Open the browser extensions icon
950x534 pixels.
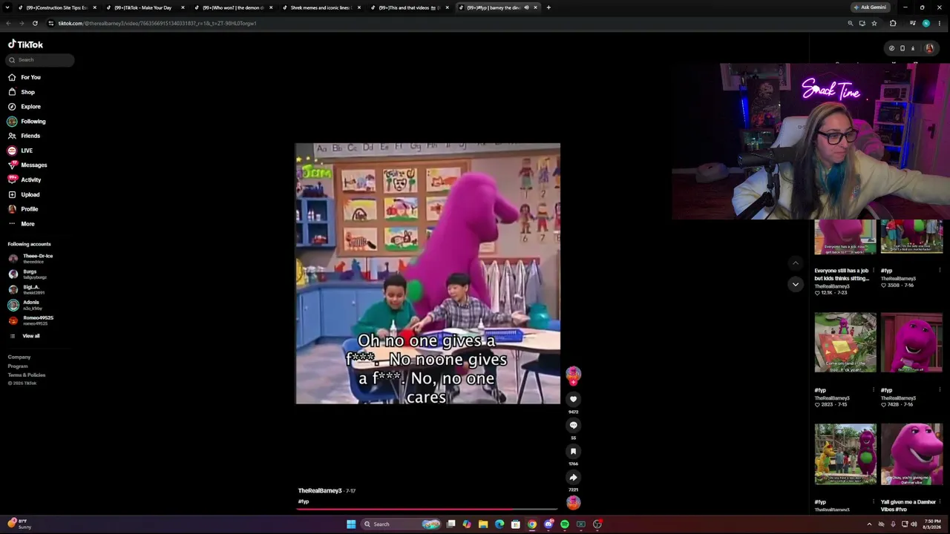(x=893, y=23)
